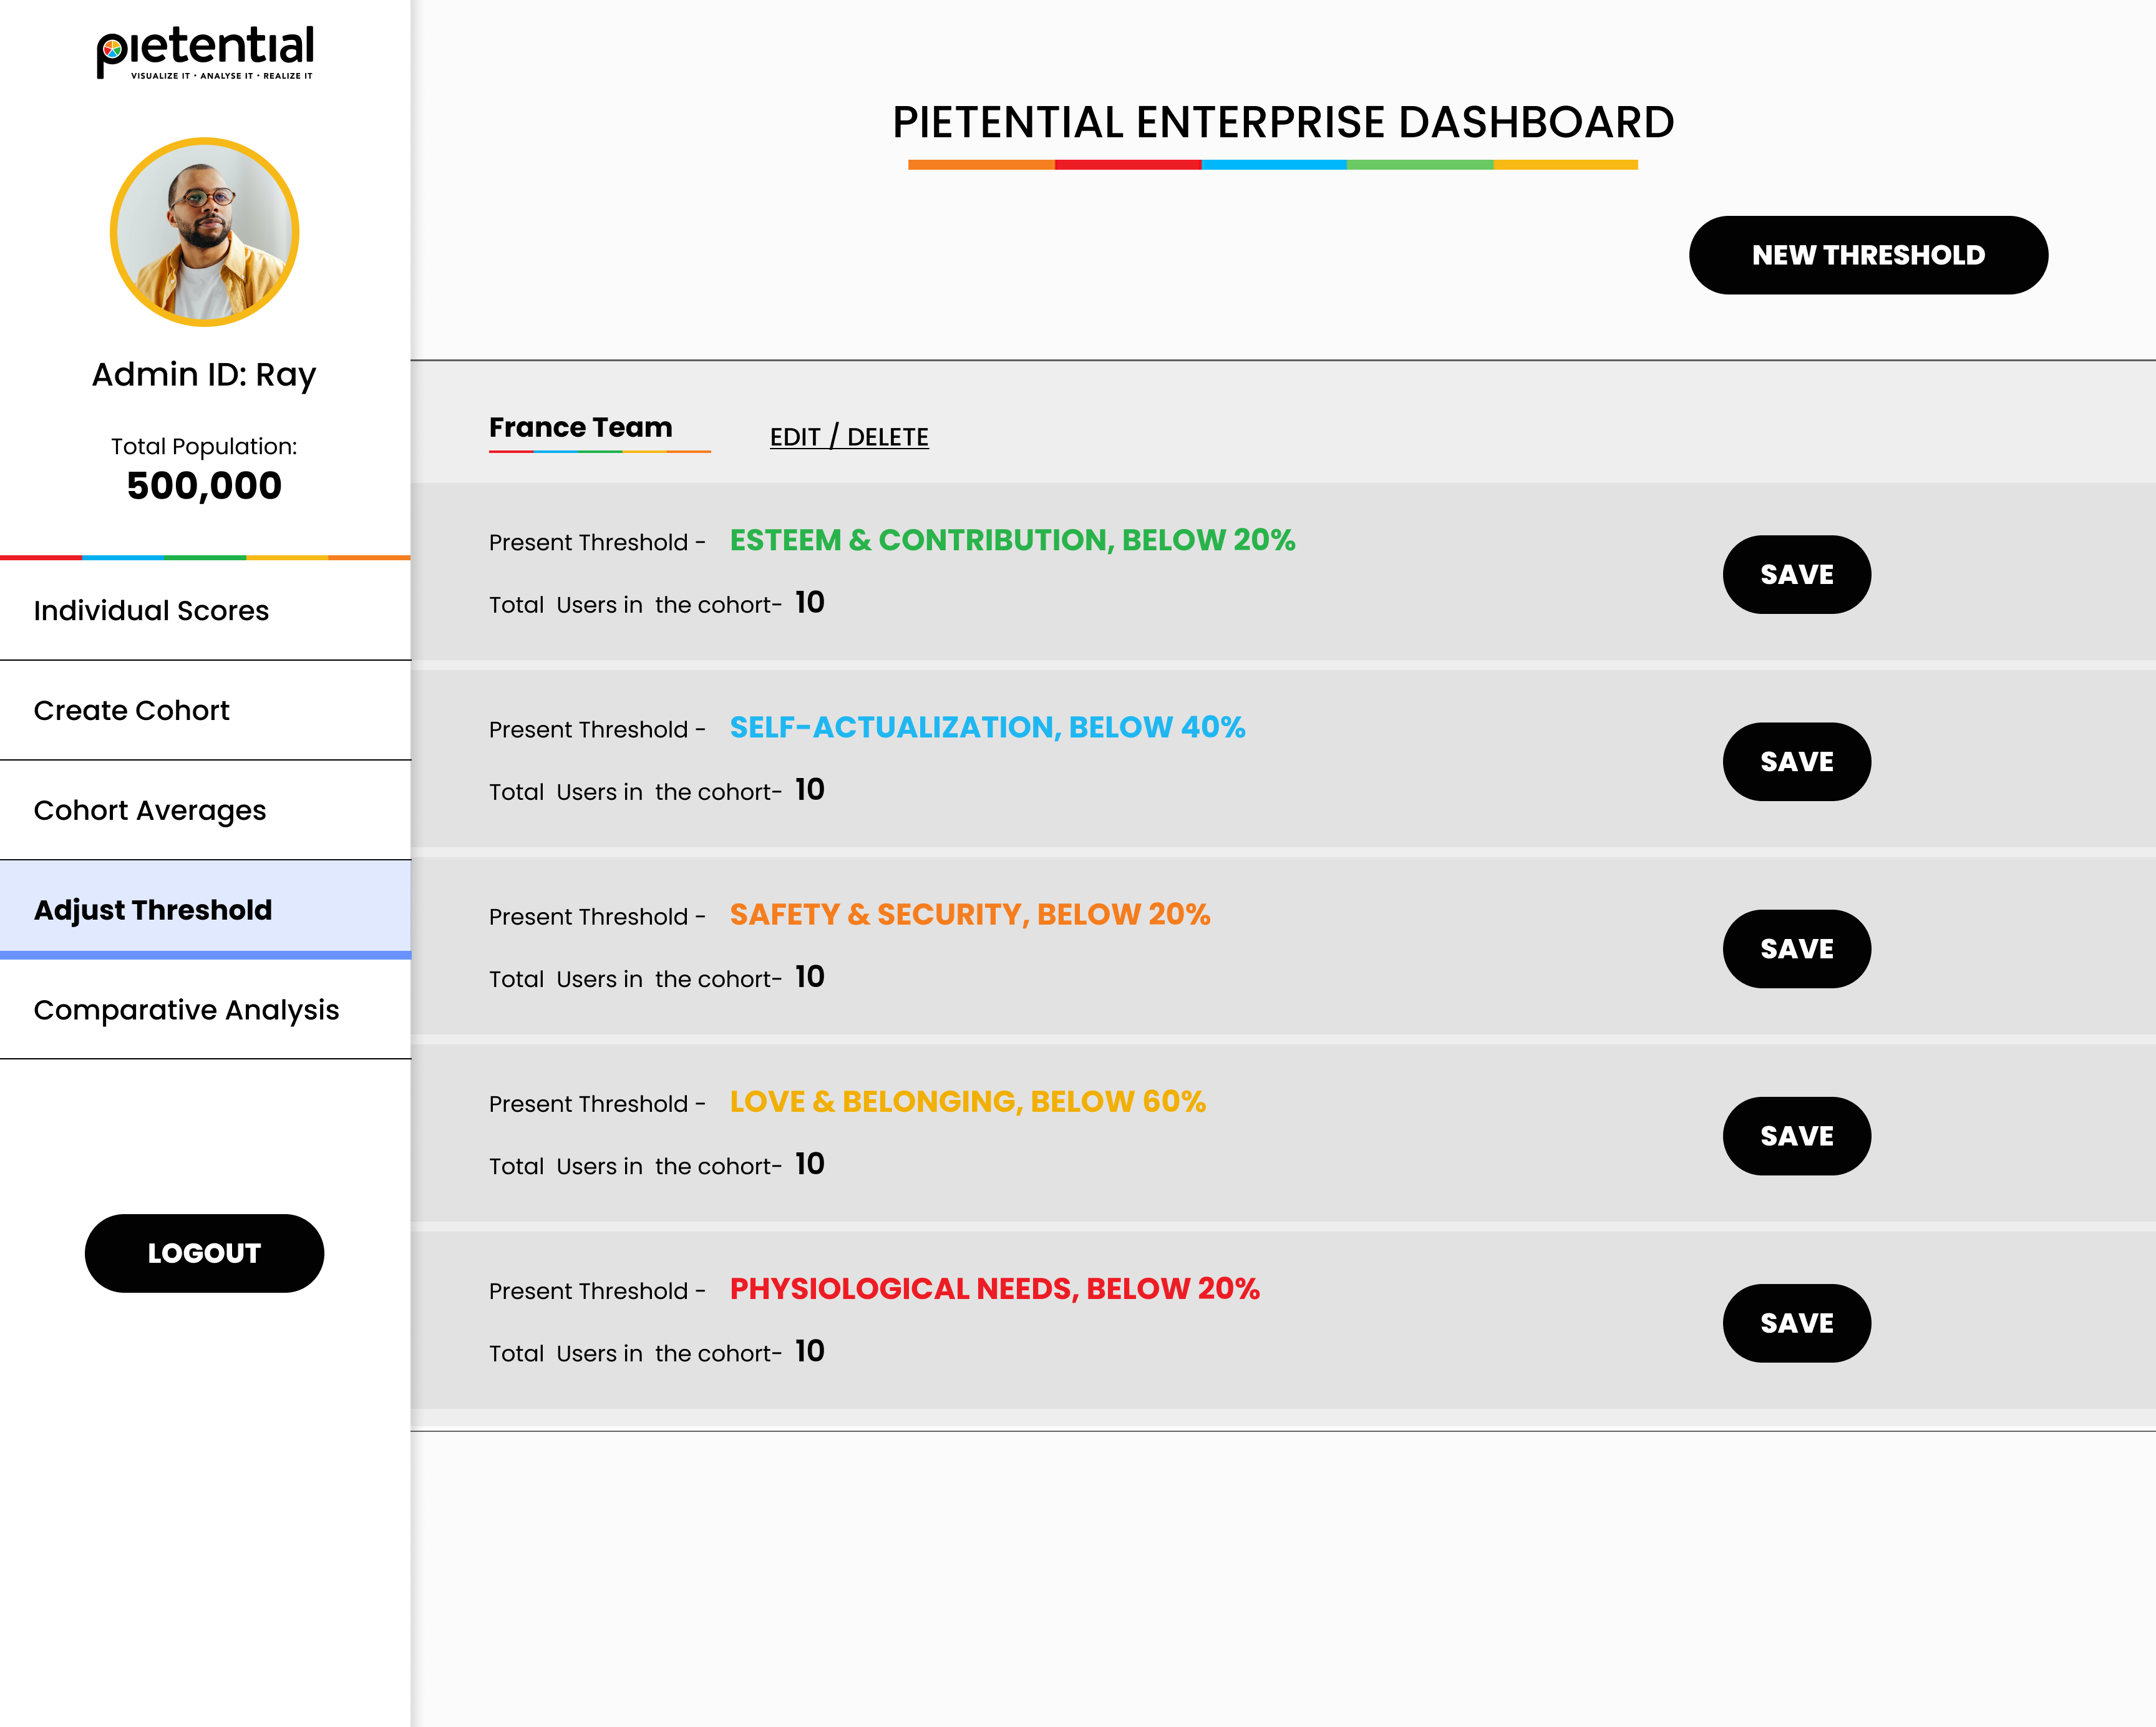Select the France Team tab

point(580,428)
